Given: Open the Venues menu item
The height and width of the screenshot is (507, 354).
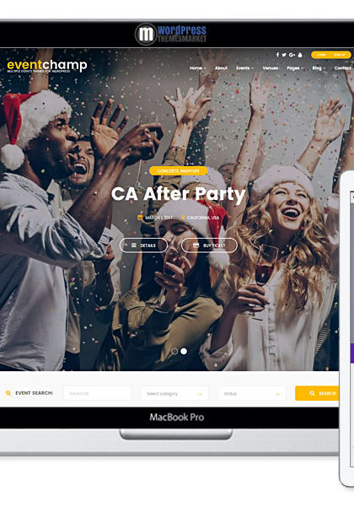Looking at the screenshot, I should (x=271, y=67).
